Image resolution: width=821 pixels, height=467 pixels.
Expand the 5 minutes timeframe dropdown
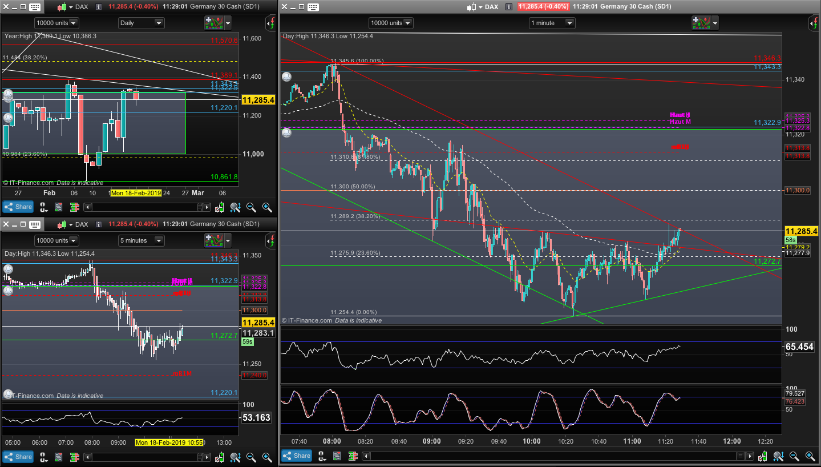(x=141, y=240)
